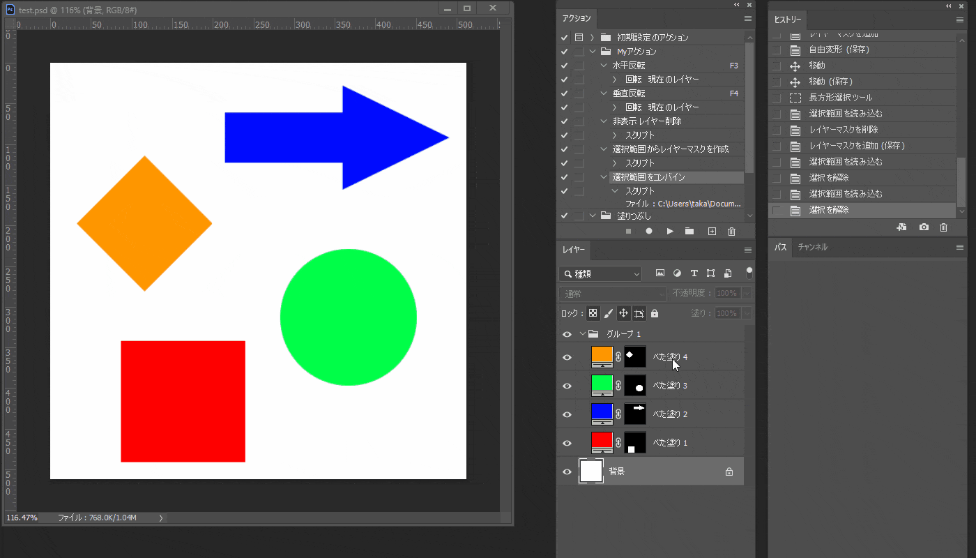Click blue fill thumbnail of べた塗り 2
The width and height of the screenshot is (976, 558).
point(602,413)
